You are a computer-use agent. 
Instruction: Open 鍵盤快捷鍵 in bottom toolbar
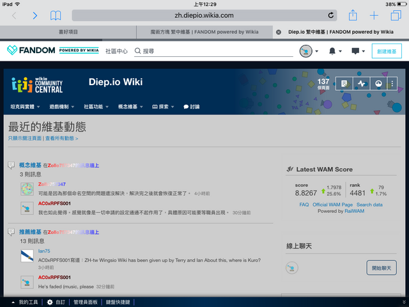[x=118, y=302]
